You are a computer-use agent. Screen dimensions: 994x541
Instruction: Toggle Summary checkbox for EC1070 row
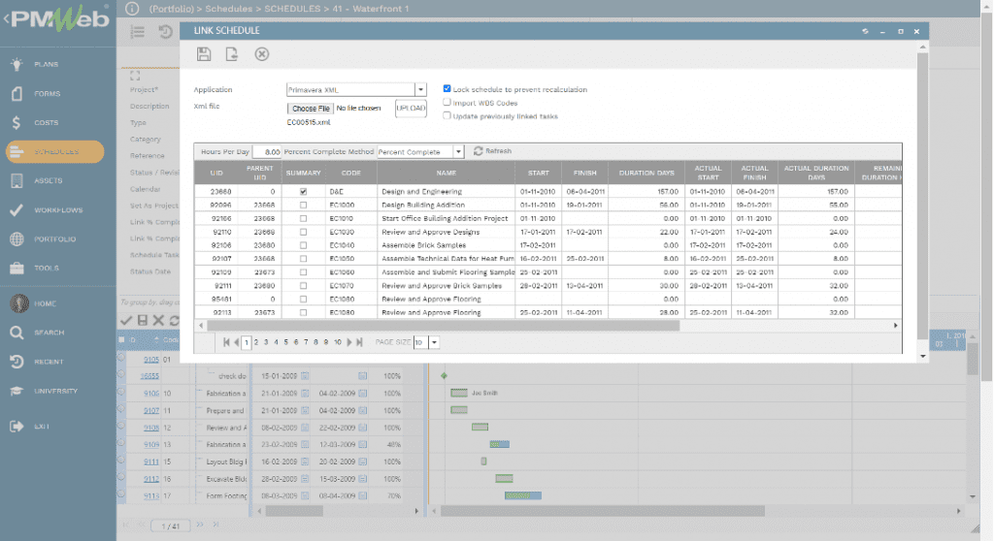pyautogui.click(x=303, y=286)
